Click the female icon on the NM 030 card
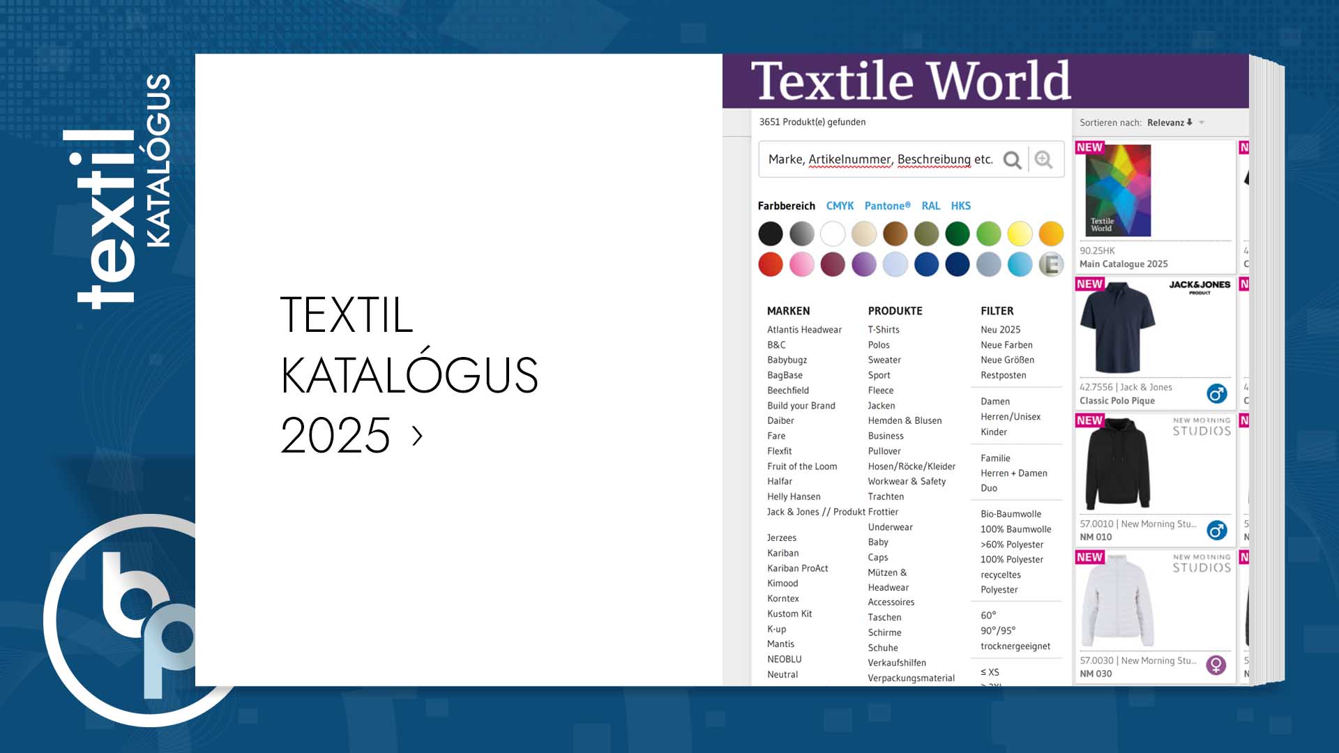 click(x=1216, y=665)
